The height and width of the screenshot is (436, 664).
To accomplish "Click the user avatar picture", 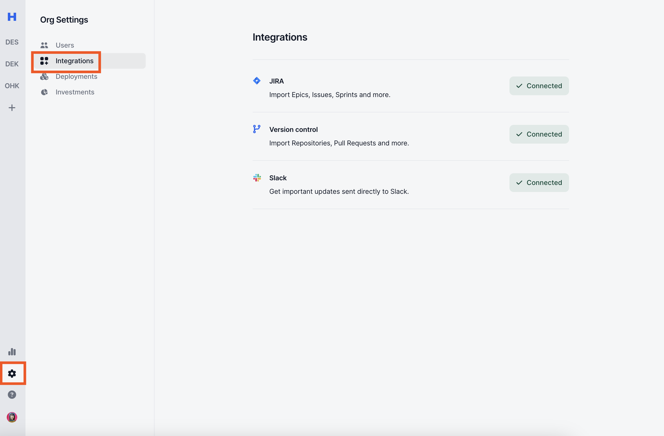I will (12, 417).
